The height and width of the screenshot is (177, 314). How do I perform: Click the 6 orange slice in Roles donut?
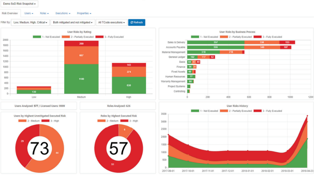click(x=124, y=130)
